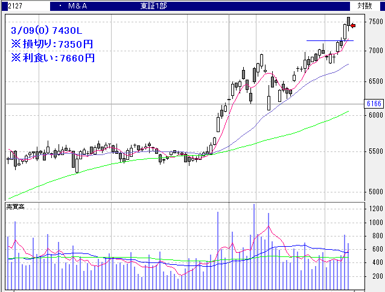Click the topmost candlestick near 7500

(348, 22)
